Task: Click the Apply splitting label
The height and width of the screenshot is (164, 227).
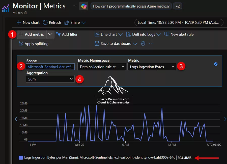Action: (x=37, y=44)
